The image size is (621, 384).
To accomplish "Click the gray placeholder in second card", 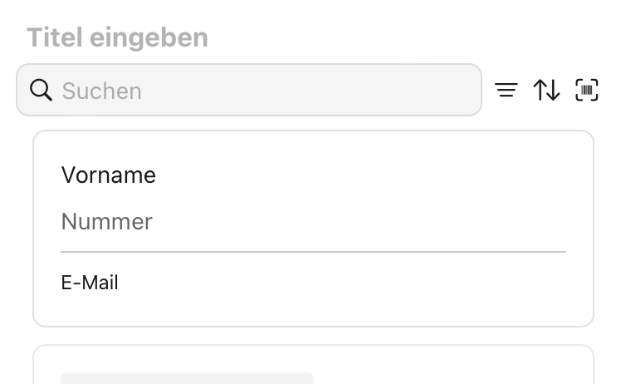I will point(187,378).
